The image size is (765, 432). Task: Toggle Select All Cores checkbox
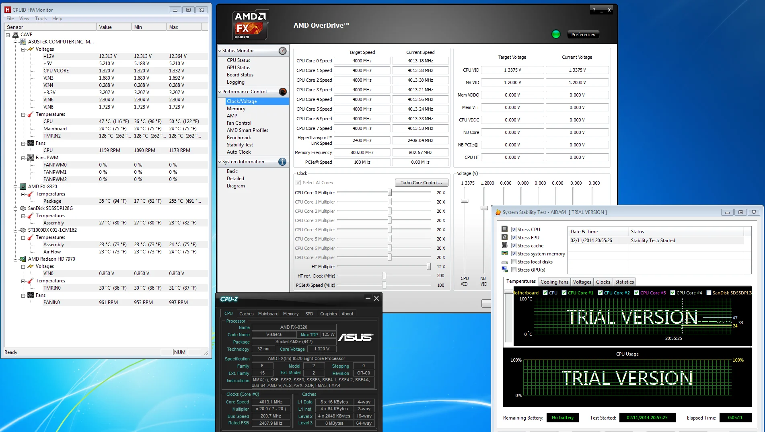[x=298, y=183]
